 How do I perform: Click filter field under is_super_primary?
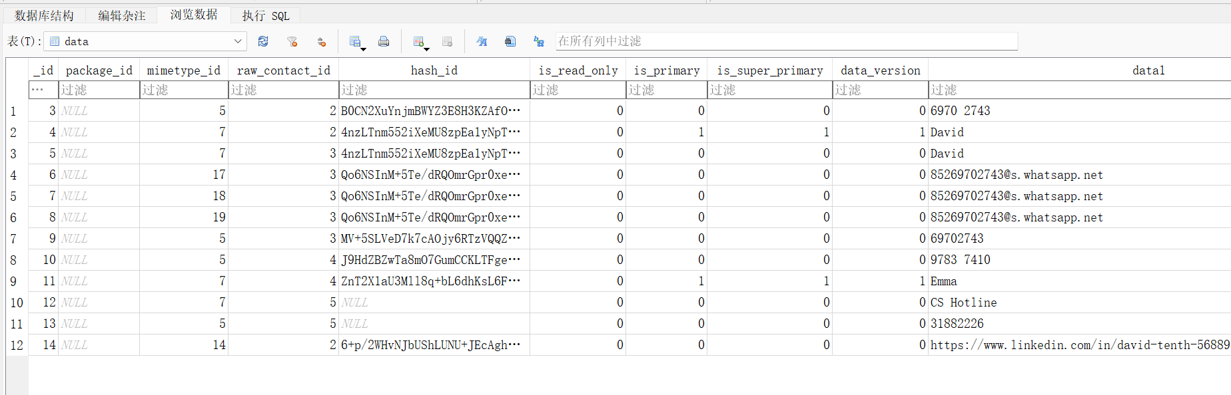click(770, 90)
